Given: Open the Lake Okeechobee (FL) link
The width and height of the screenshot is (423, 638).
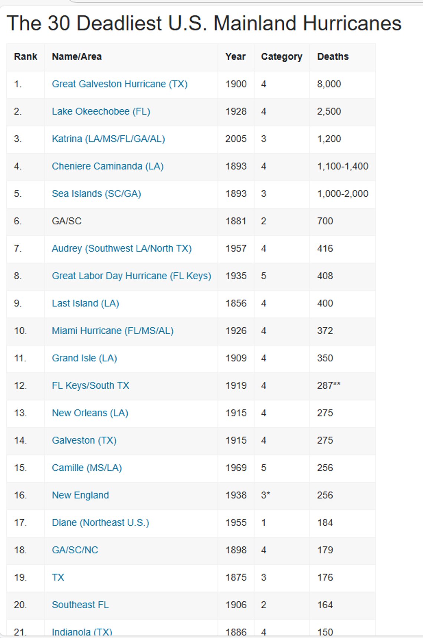Looking at the screenshot, I should [101, 112].
